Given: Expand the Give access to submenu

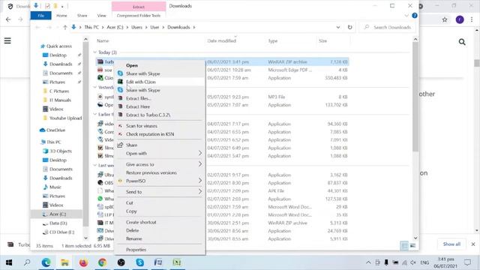Looking at the screenshot, I should [x=200, y=164].
